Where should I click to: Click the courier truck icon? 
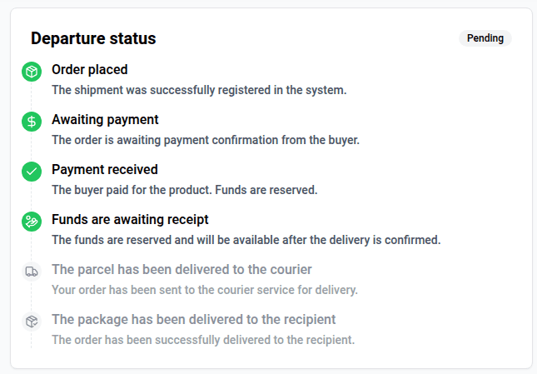32,272
